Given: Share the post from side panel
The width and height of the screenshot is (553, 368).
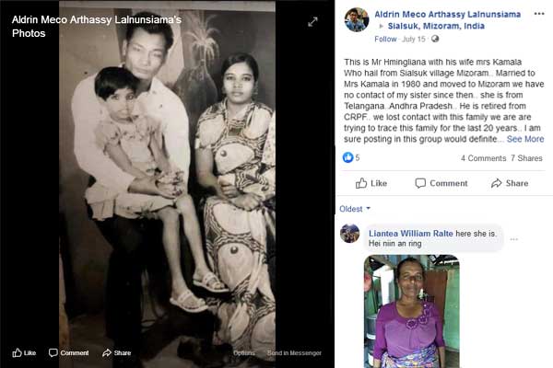Looking at the screenshot, I should point(510,183).
